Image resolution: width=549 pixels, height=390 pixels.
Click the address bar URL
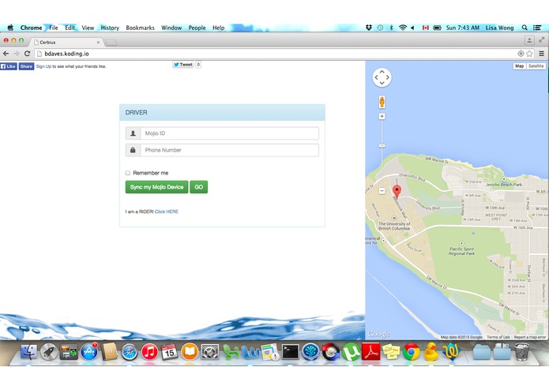pyautogui.click(x=66, y=54)
